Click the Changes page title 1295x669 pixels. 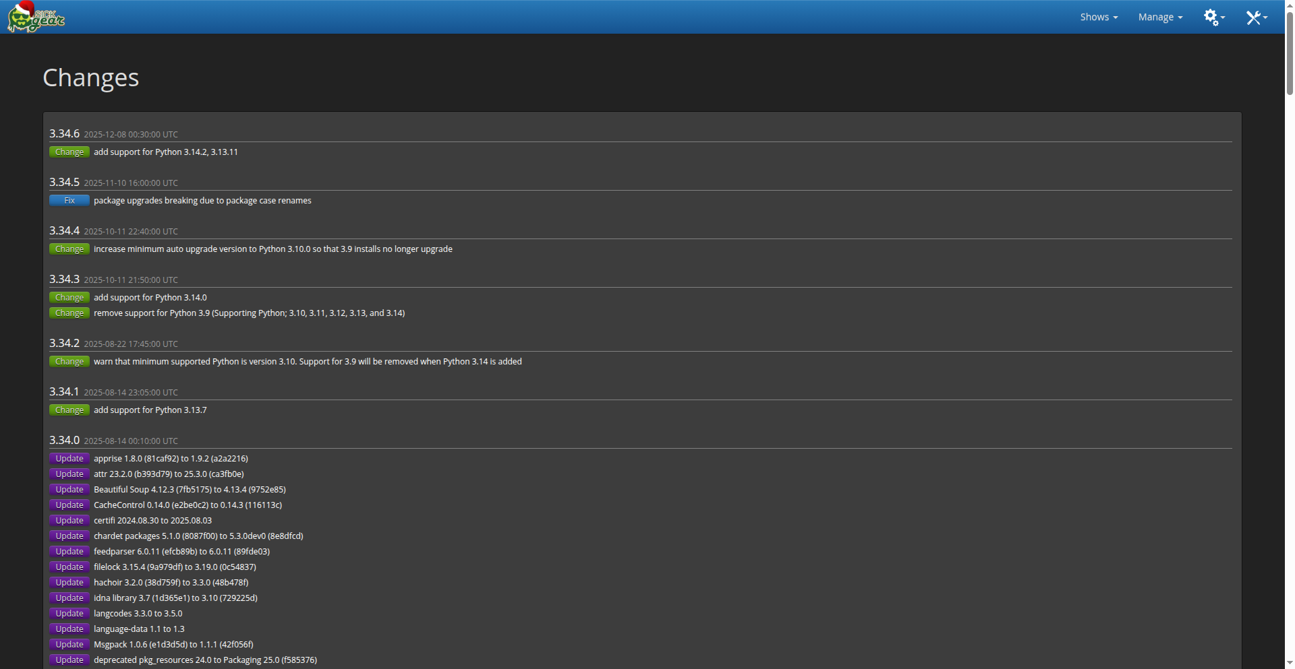pos(90,77)
